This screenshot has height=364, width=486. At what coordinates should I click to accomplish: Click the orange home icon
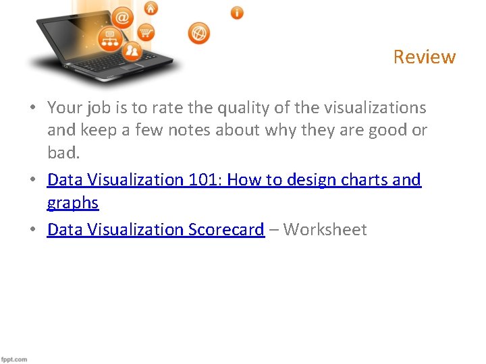[x=151, y=8]
